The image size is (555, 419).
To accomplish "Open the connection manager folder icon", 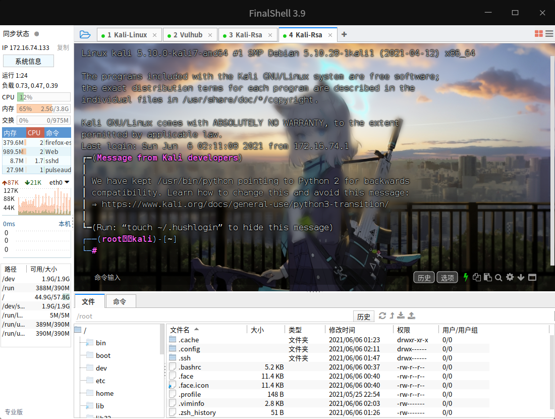I will tap(85, 34).
